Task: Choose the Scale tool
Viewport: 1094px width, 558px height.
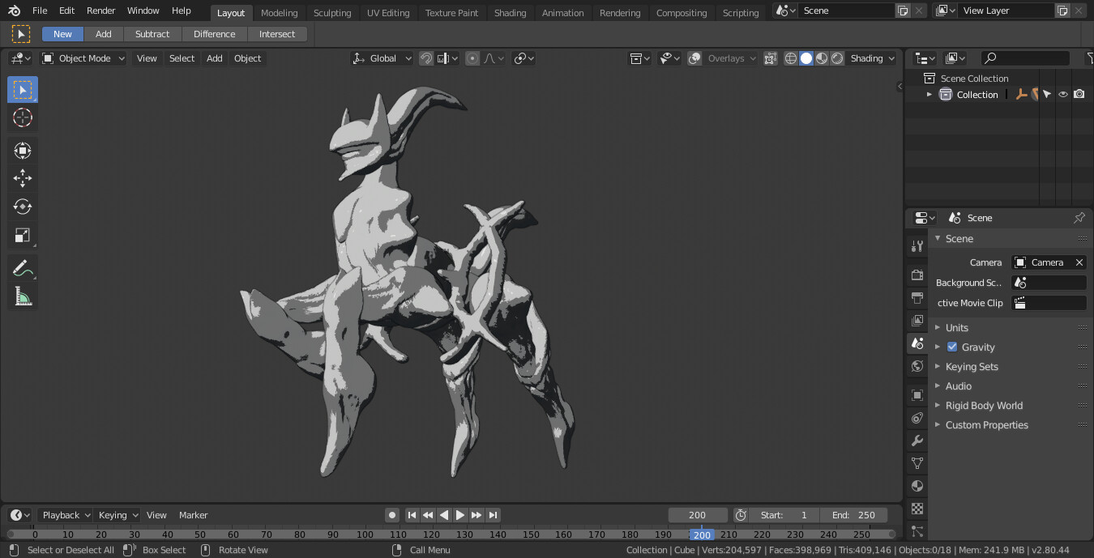Action: coord(23,236)
